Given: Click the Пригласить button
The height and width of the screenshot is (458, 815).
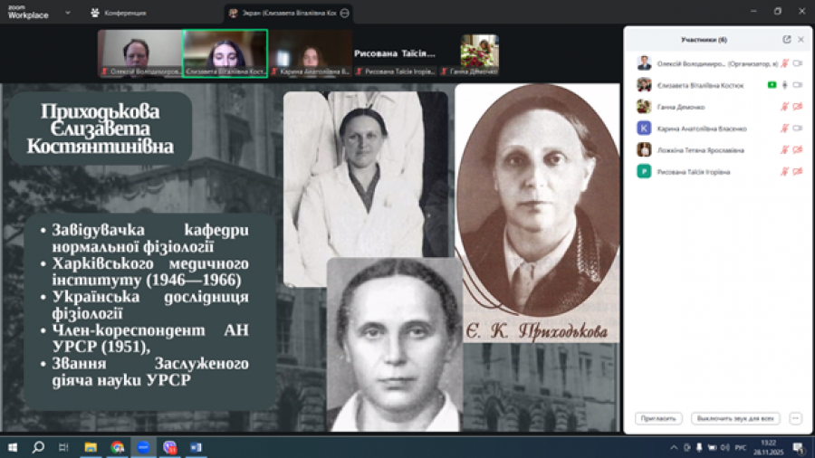Looking at the screenshot, I should point(658,418).
